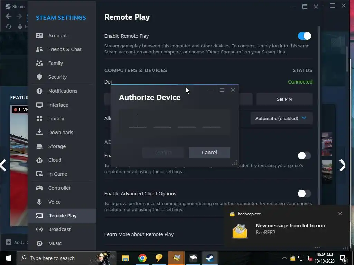This screenshot has width=354, height=265.
Task: Select the Cloud icon
Action: pos(39,160)
